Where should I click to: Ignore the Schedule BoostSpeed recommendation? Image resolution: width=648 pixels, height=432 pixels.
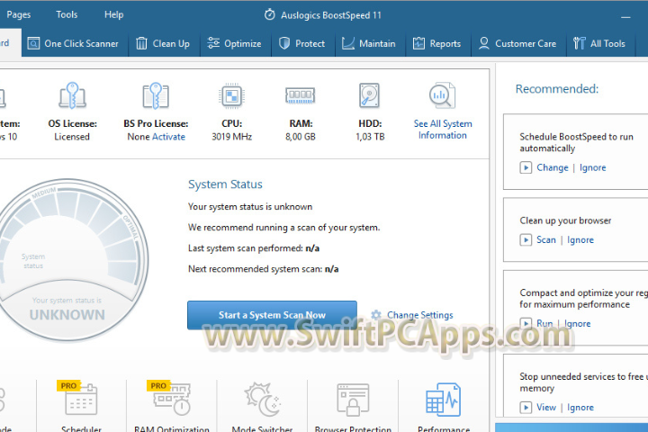pyautogui.click(x=592, y=167)
